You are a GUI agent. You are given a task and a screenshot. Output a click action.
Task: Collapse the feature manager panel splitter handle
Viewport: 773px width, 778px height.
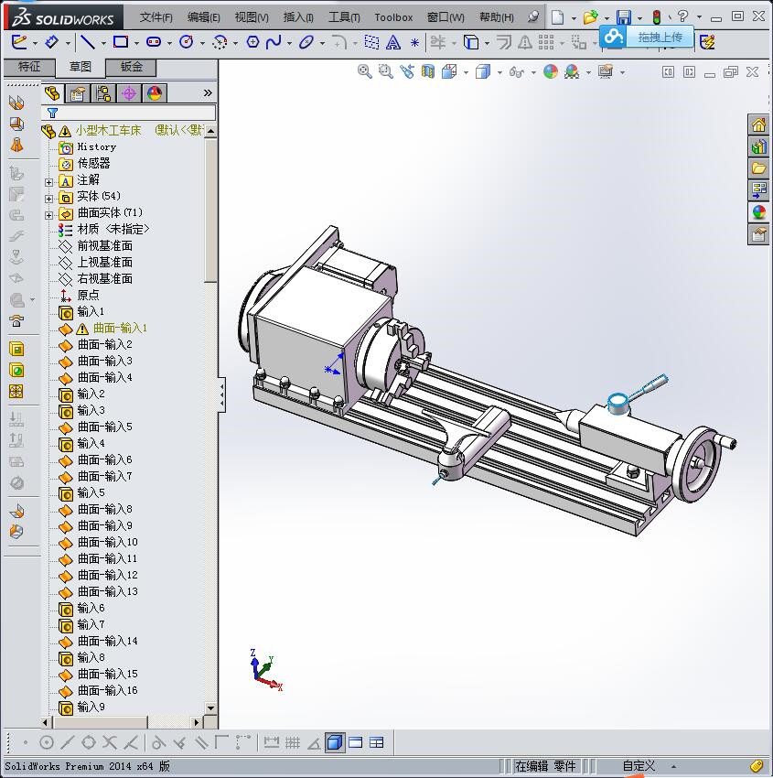(x=221, y=394)
